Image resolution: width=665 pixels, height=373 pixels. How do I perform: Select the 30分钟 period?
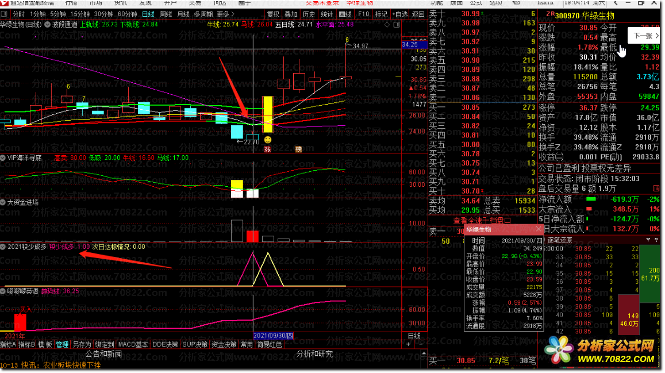pyautogui.click(x=103, y=14)
